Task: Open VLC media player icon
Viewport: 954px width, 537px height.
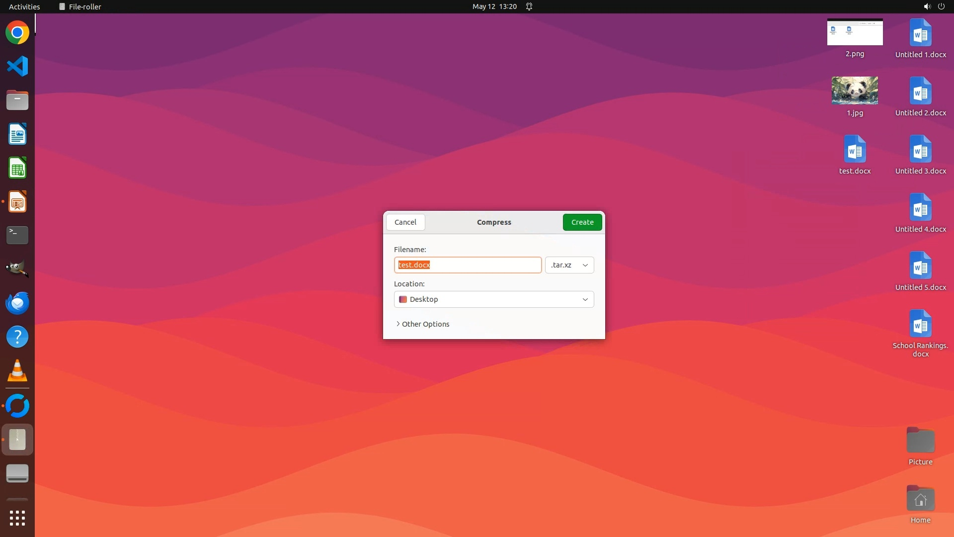Action: point(17,371)
